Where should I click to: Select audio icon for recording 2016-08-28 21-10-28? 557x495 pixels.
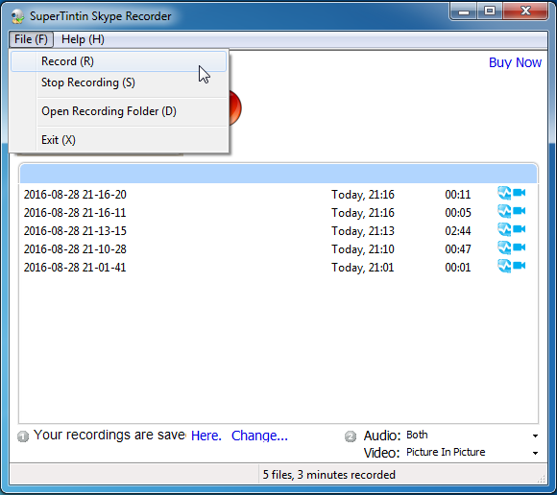[504, 247]
